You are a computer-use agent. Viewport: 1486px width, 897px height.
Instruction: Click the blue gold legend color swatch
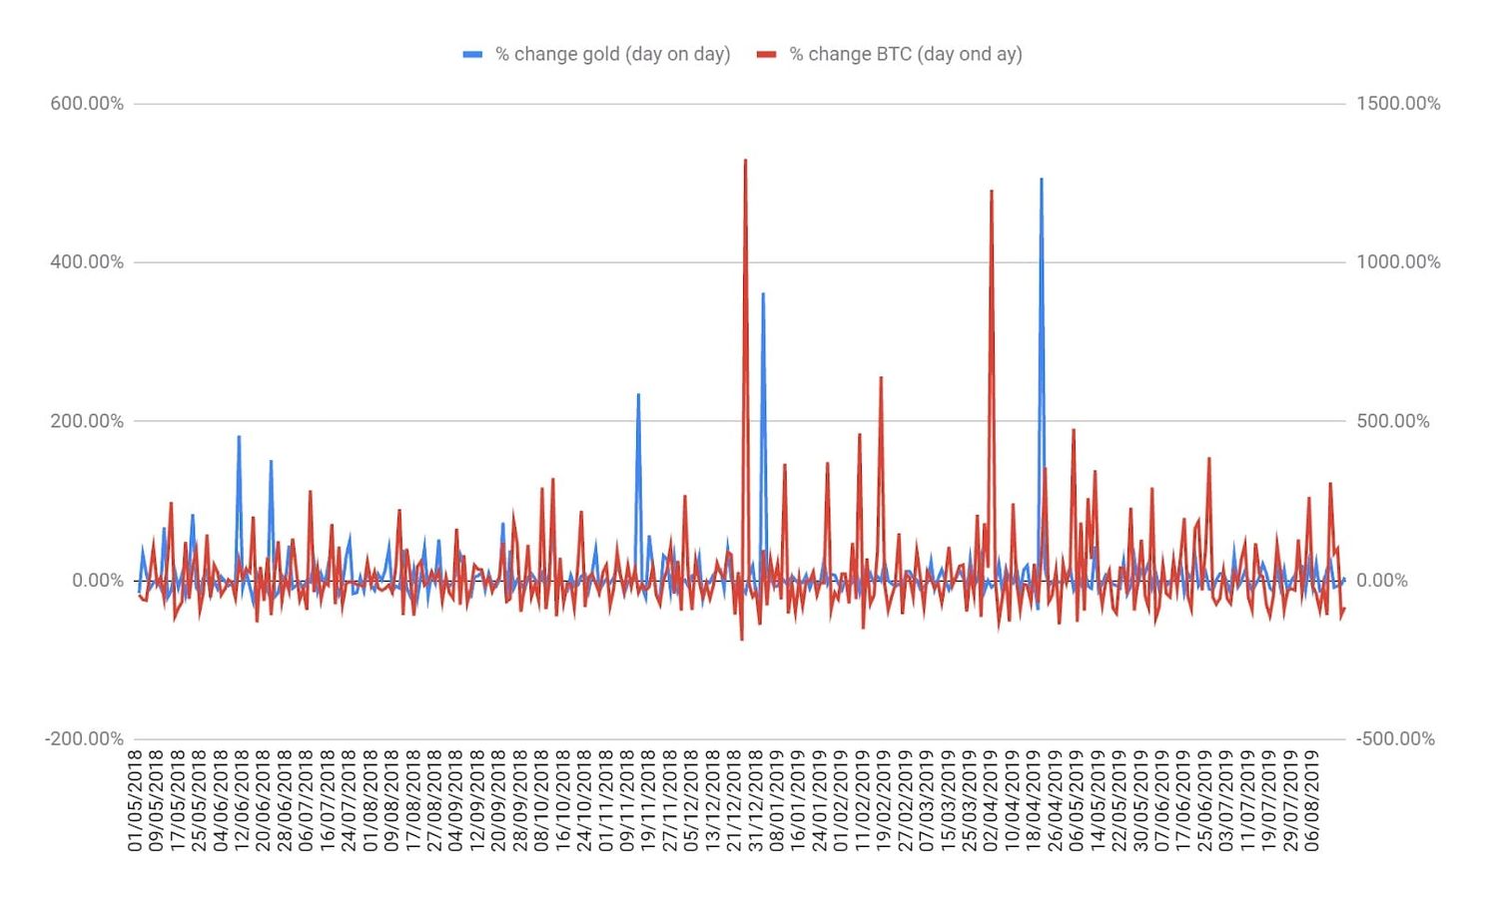click(x=472, y=54)
